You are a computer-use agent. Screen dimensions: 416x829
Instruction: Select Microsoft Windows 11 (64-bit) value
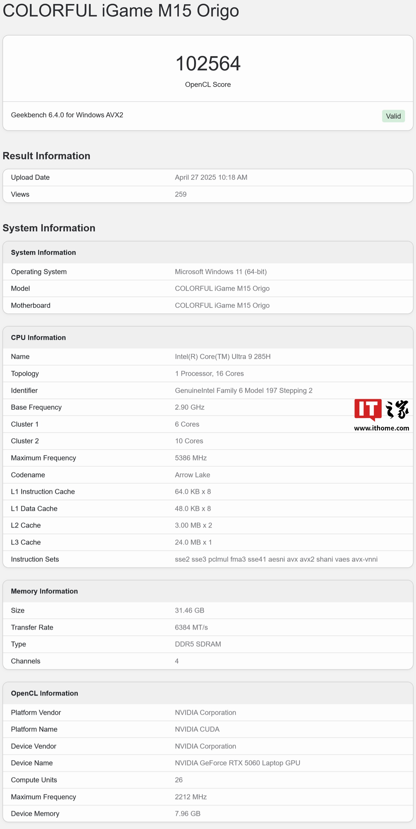coord(221,272)
